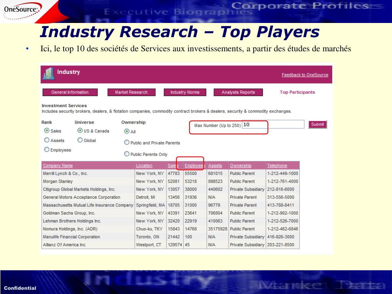Click the Confidential footer label

click(x=20, y=288)
